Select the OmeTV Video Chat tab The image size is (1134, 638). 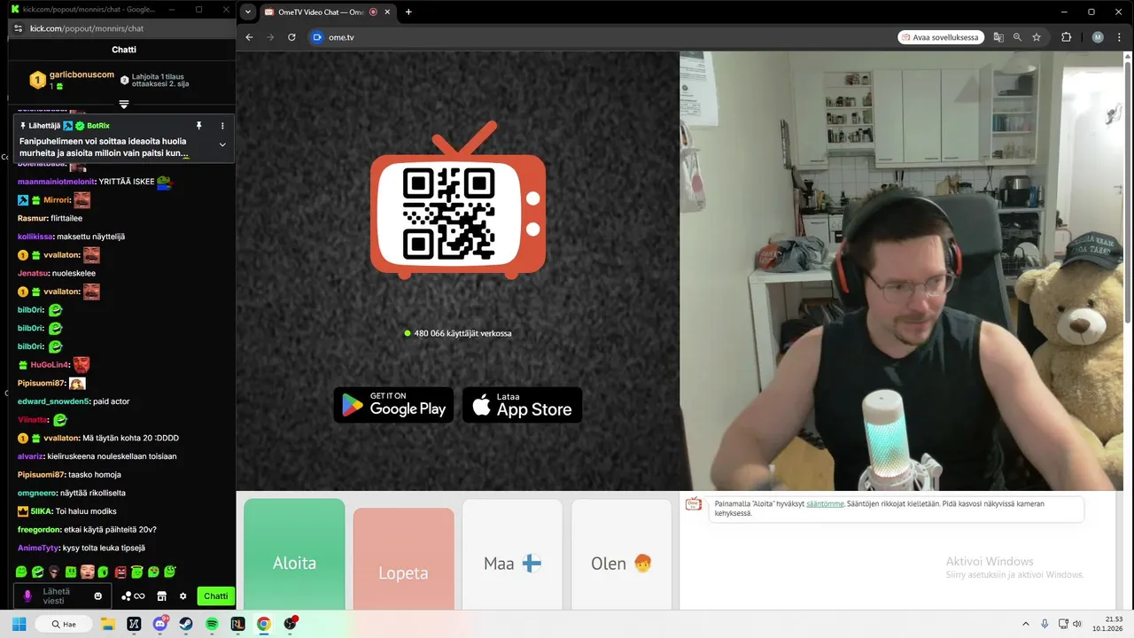(328, 12)
